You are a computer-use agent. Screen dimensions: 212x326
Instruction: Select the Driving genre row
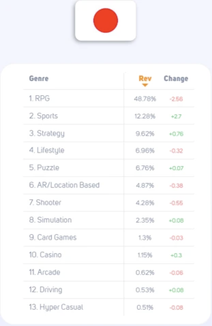(109, 290)
